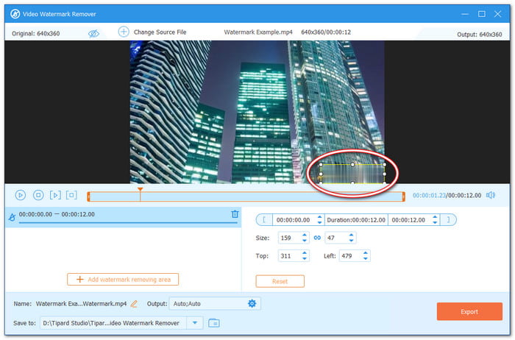Viewport: 515px width, 340px height.
Task: Toggle the original preview eye icon
Action: [93, 33]
